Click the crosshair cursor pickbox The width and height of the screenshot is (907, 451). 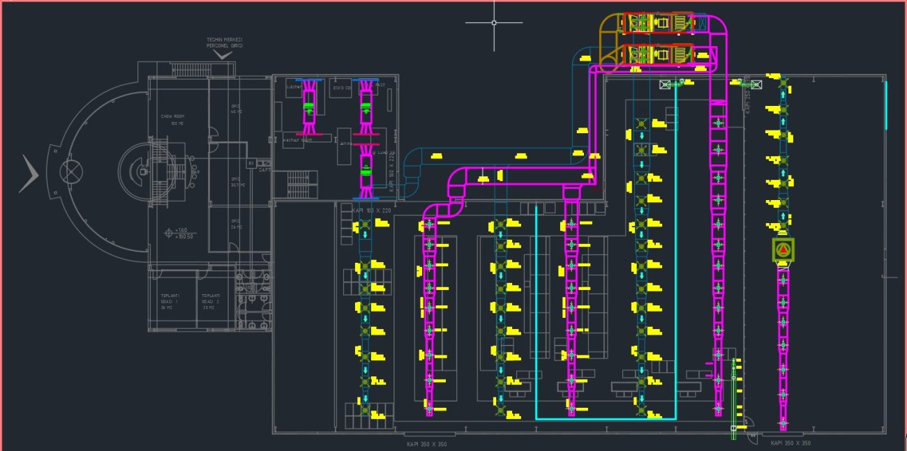click(494, 23)
